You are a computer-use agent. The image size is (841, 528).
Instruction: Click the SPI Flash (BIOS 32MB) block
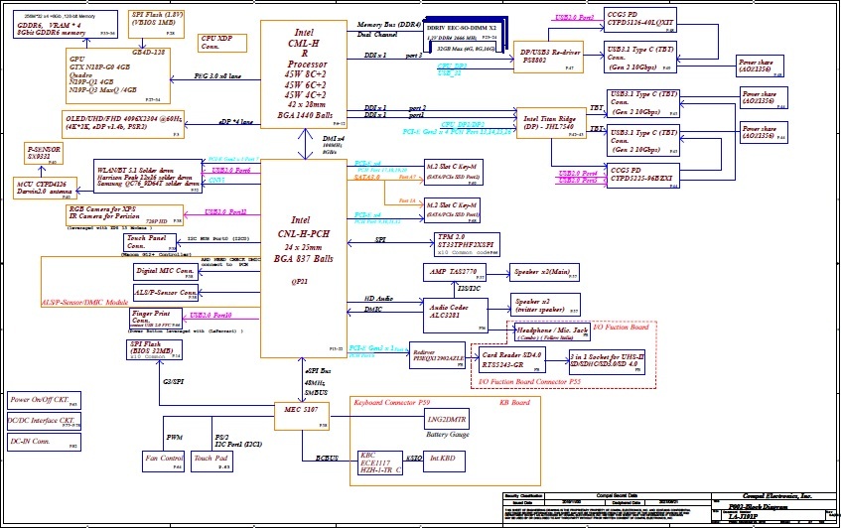pyautogui.click(x=156, y=350)
